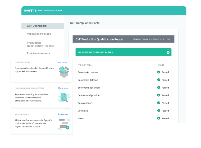The image size is (201, 148).
Task: Click the Download row passed check icon
Action: [x=159, y=111]
